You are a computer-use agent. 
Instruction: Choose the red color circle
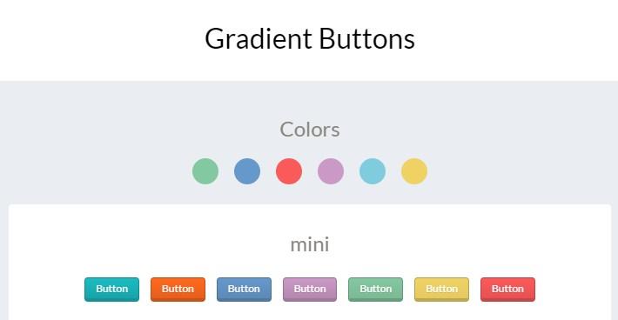click(289, 171)
